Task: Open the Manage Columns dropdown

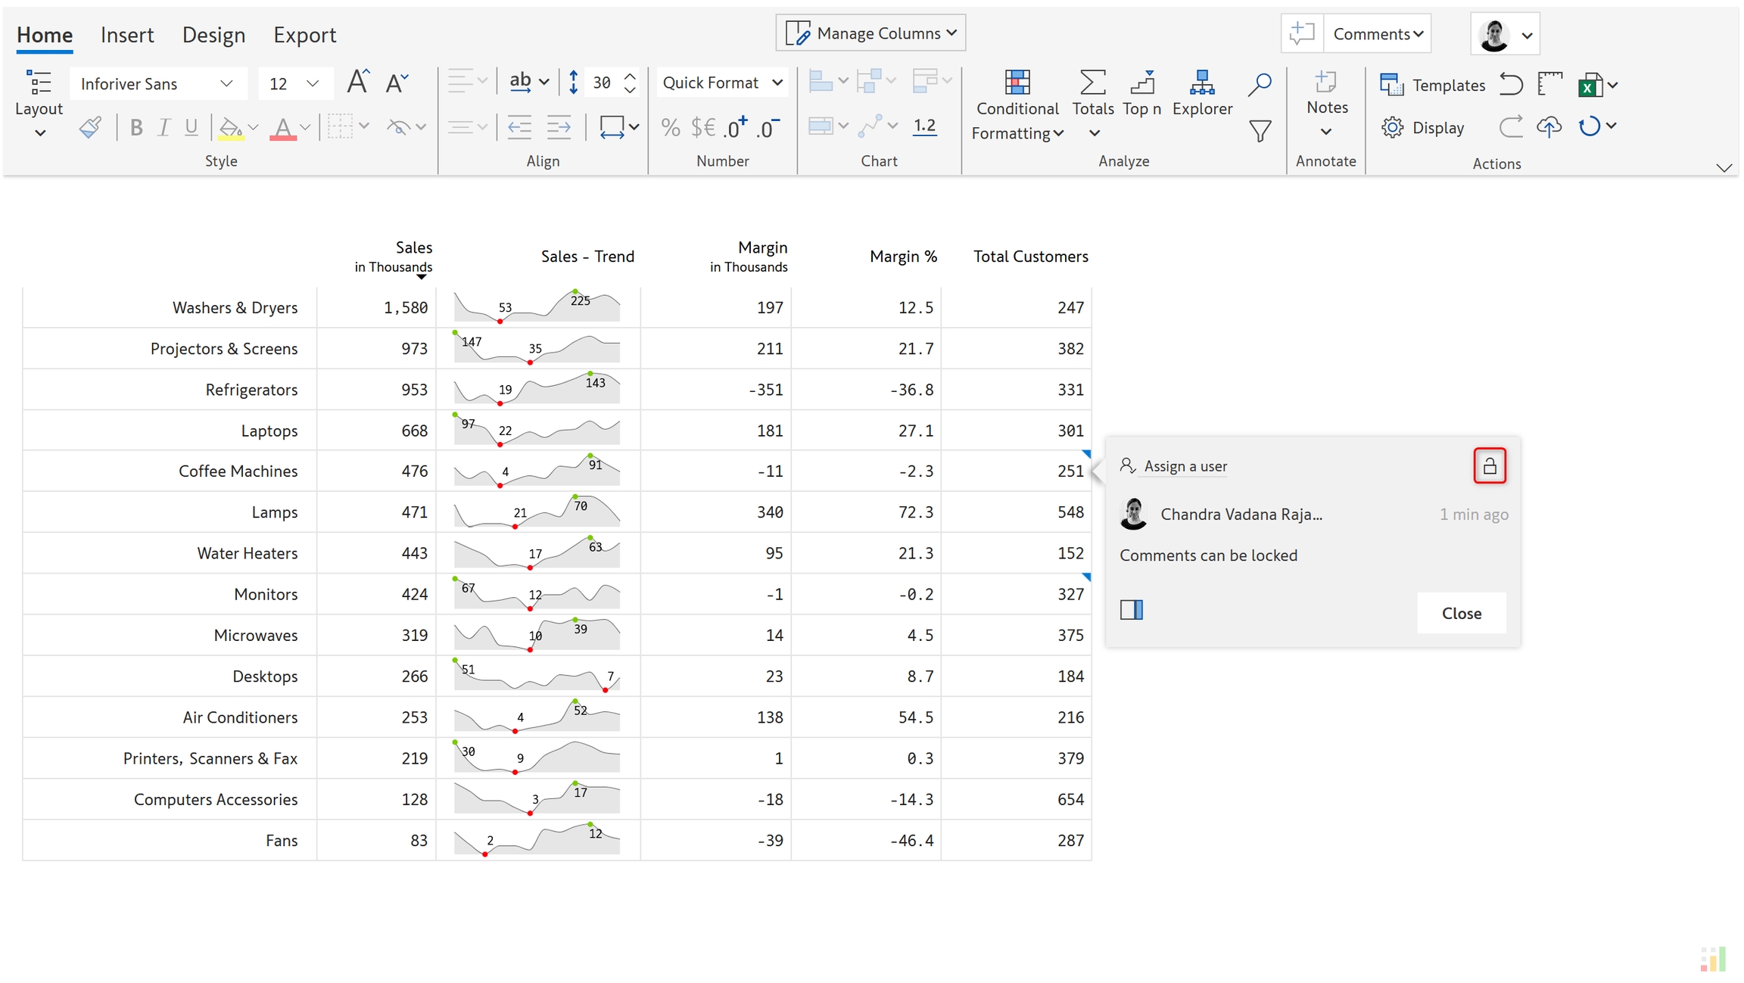Action: [x=870, y=33]
